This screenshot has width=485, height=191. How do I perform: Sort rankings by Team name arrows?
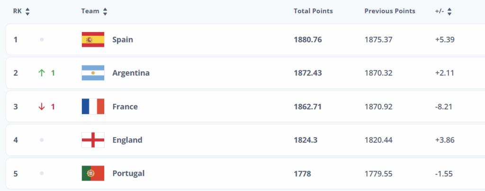click(x=105, y=11)
